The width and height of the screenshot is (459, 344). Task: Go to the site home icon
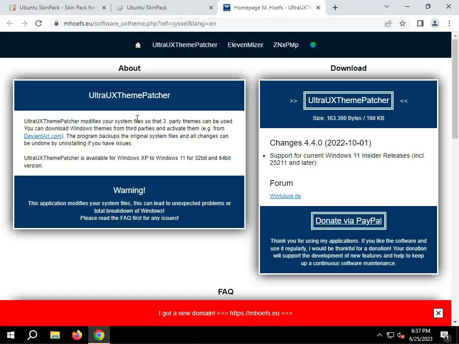pos(138,45)
